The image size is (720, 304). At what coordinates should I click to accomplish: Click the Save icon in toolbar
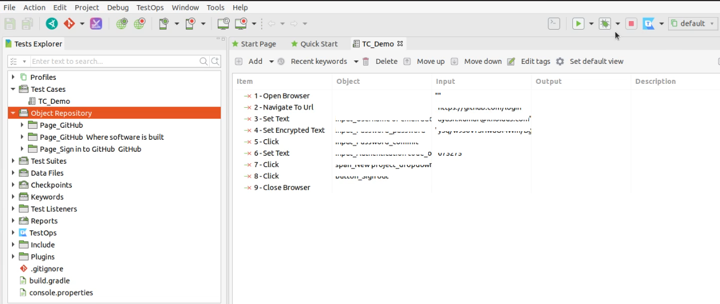[10, 24]
